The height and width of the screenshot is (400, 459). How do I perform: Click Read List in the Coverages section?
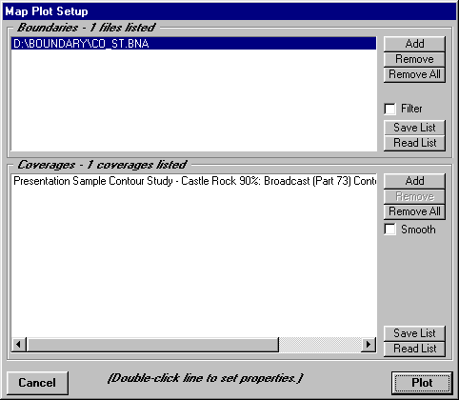point(414,349)
